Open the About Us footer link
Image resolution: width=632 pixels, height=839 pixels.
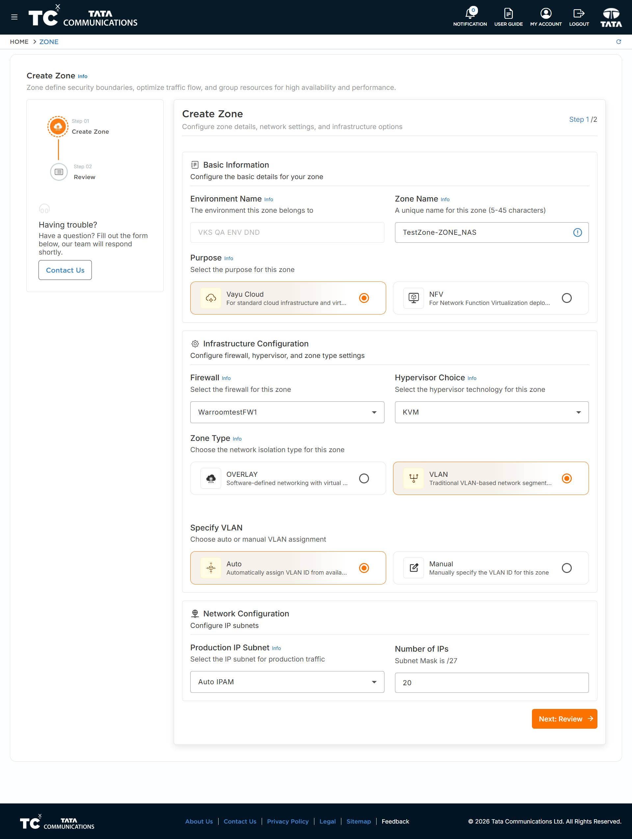[x=199, y=821]
